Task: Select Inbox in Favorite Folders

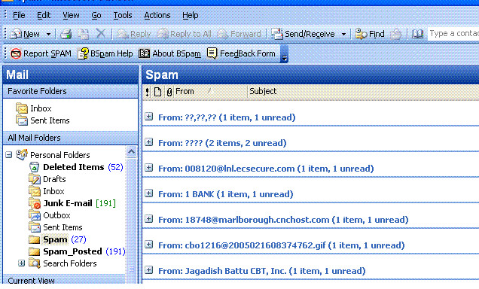Action: (x=34, y=108)
